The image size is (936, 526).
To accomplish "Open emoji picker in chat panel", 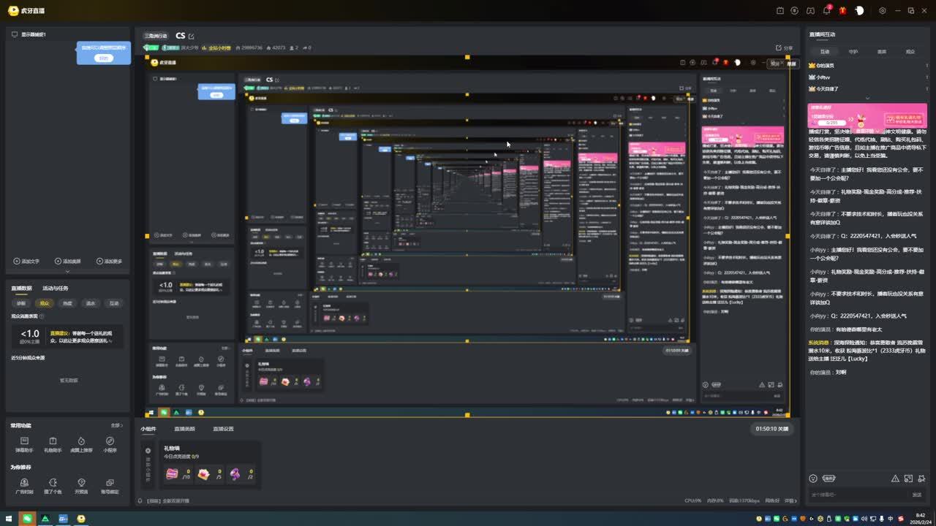I will click(813, 479).
